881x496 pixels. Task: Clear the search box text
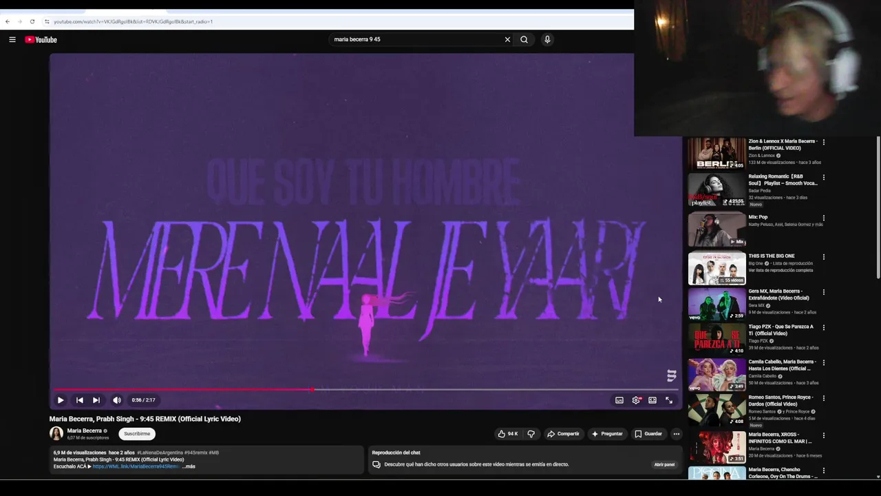pyautogui.click(x=507, y=39)
